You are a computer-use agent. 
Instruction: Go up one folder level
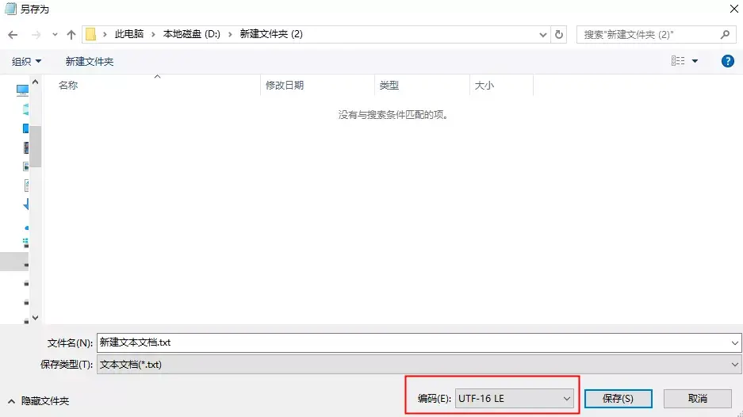(71, 35)
